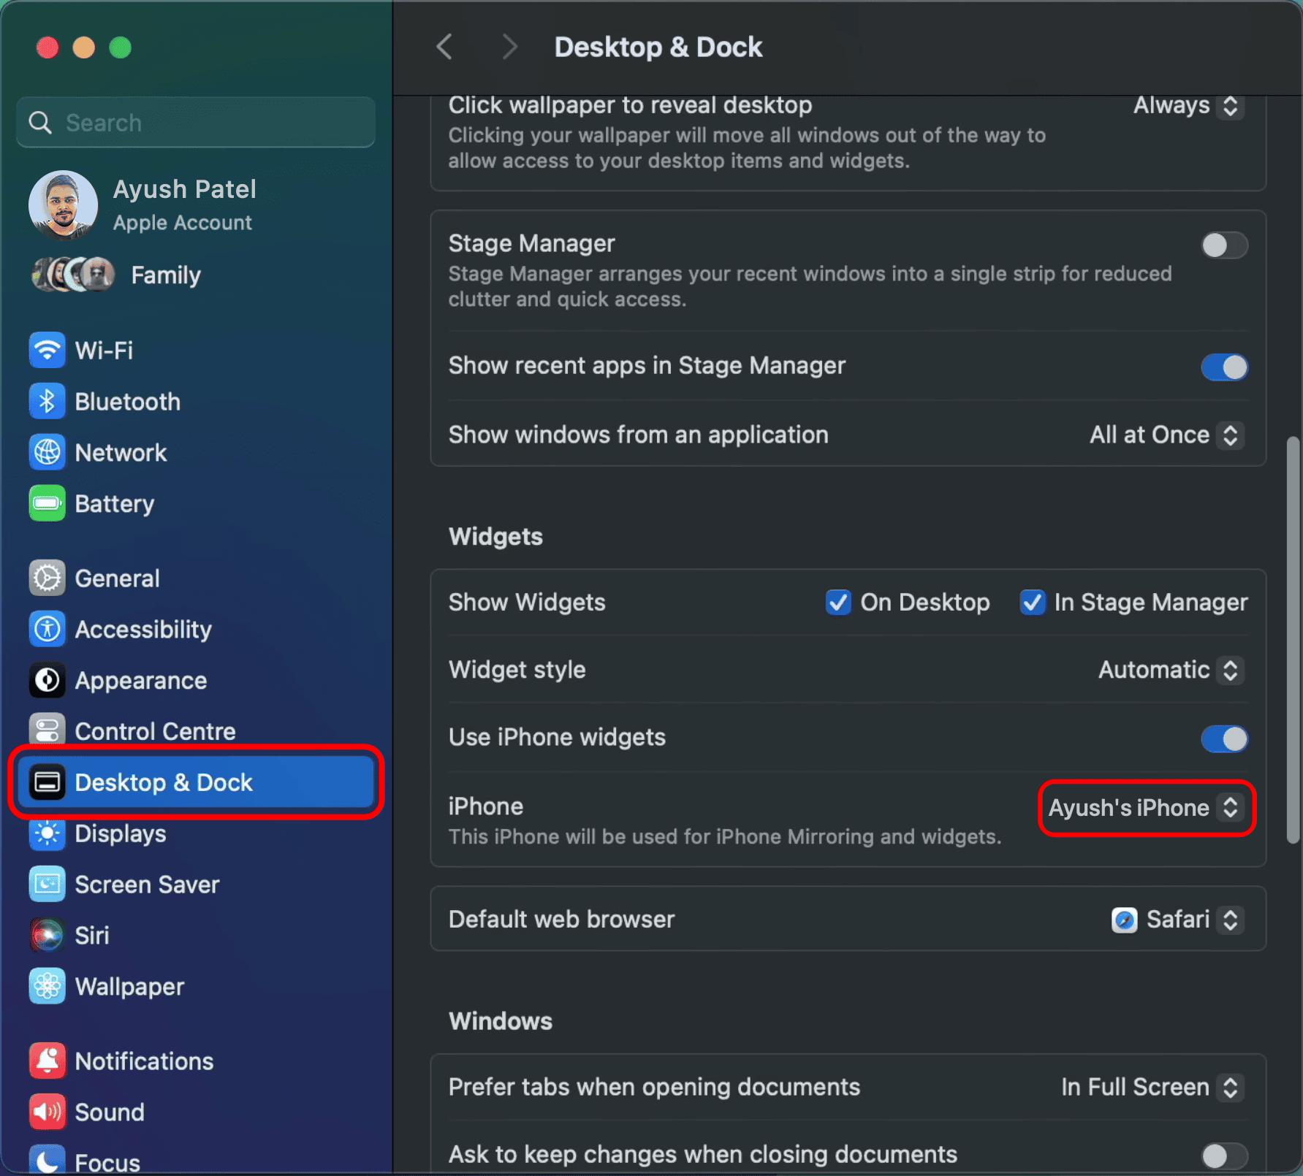Click the Notifications bell icon
This screenshot has width=1303, height=1176.
[48, 1061]
